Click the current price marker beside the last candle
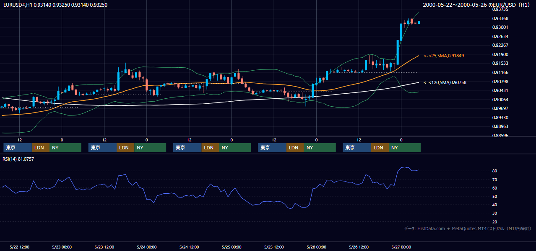 pyautogui.click(x=419, y=23)
